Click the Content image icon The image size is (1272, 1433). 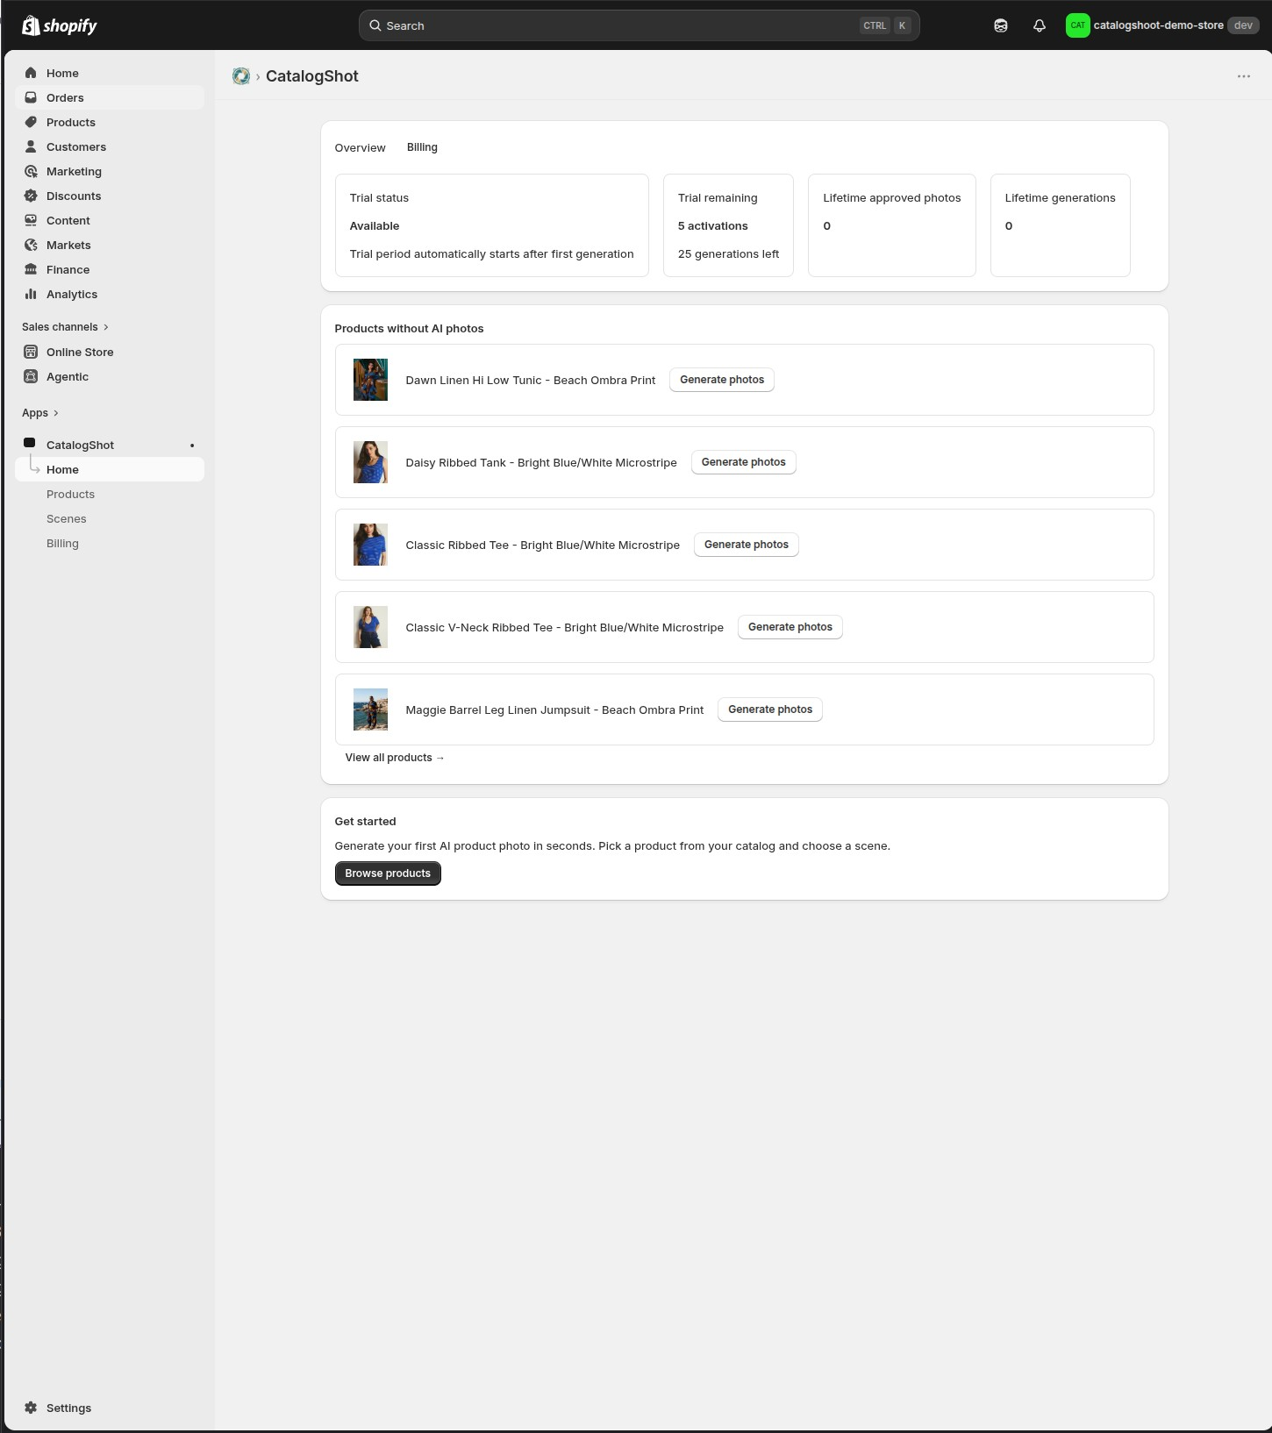pyautogui.click(x=31, y=220)
